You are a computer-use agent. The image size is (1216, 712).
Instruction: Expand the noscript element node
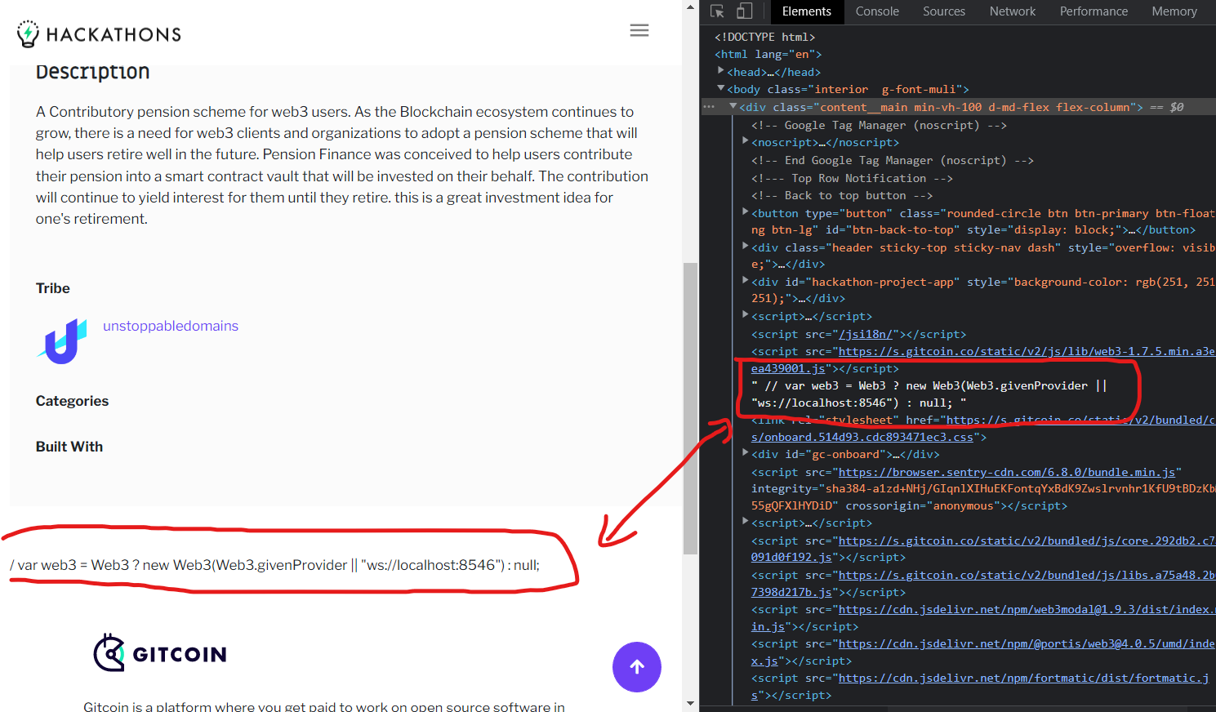click(x=746, y=141)
